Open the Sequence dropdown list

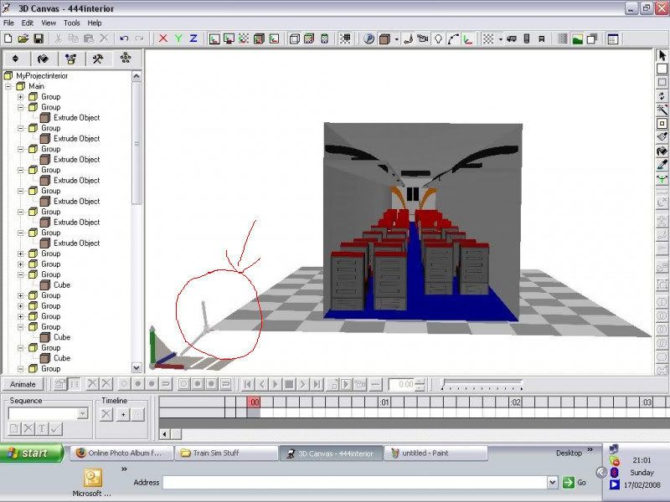83,413
